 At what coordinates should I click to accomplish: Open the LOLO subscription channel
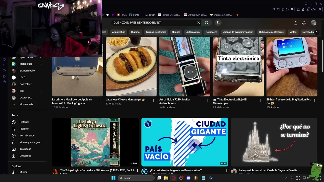click(x=27, y=77)
